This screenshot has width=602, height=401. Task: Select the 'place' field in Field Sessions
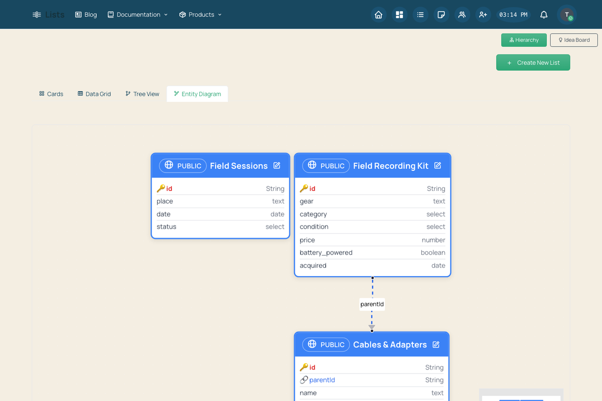221,202
